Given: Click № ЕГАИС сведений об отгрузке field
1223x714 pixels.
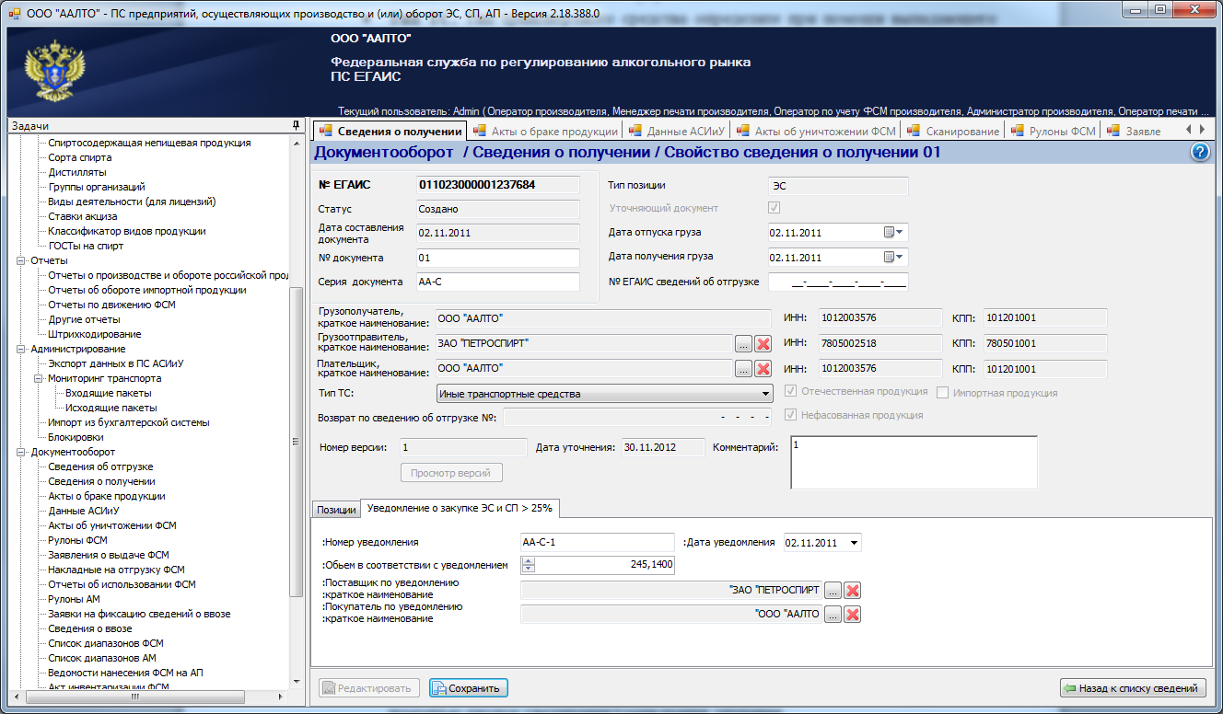Looking at the screenshot, I should (838, 282).
